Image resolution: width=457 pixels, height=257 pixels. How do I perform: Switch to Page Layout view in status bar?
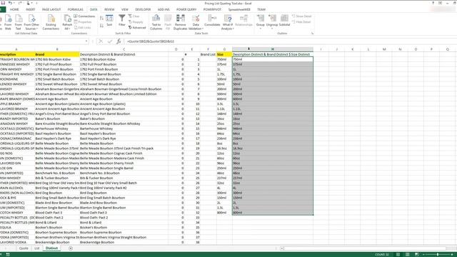pyautogui.click(x=408, y=254)
